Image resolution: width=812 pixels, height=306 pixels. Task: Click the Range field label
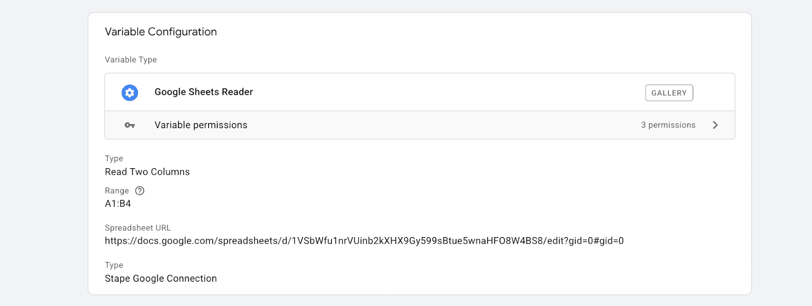(x=117, y=191)
